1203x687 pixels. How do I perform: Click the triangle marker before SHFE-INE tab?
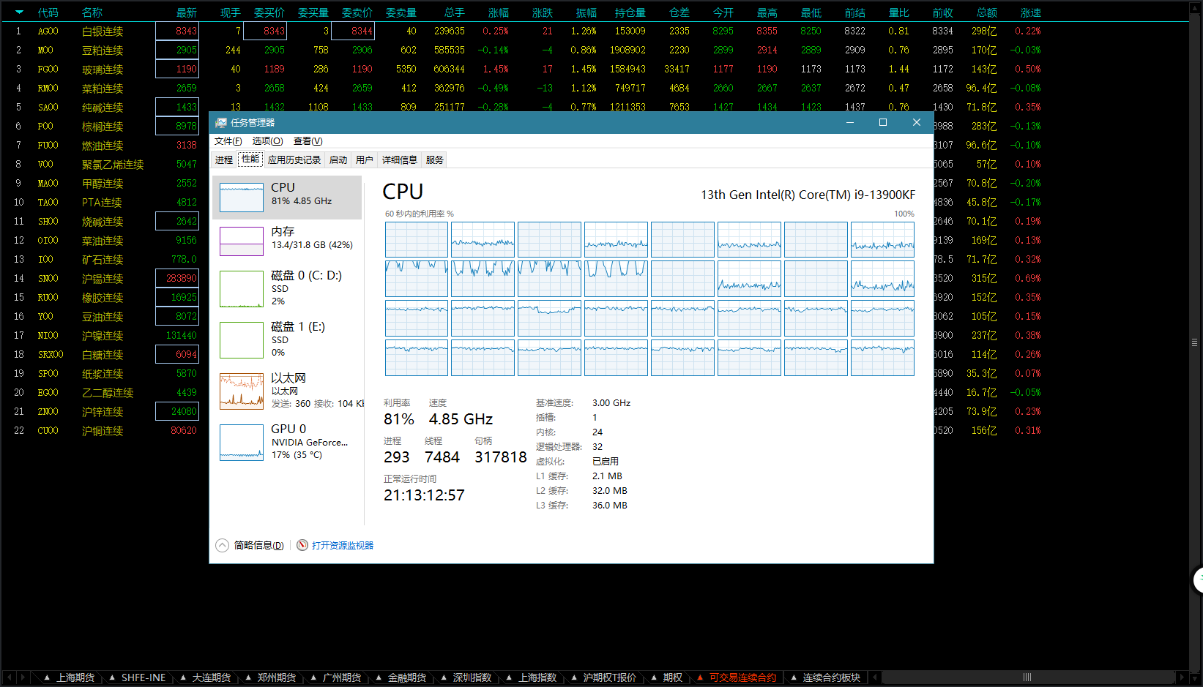pyautogui.click(x=111, y=677)
